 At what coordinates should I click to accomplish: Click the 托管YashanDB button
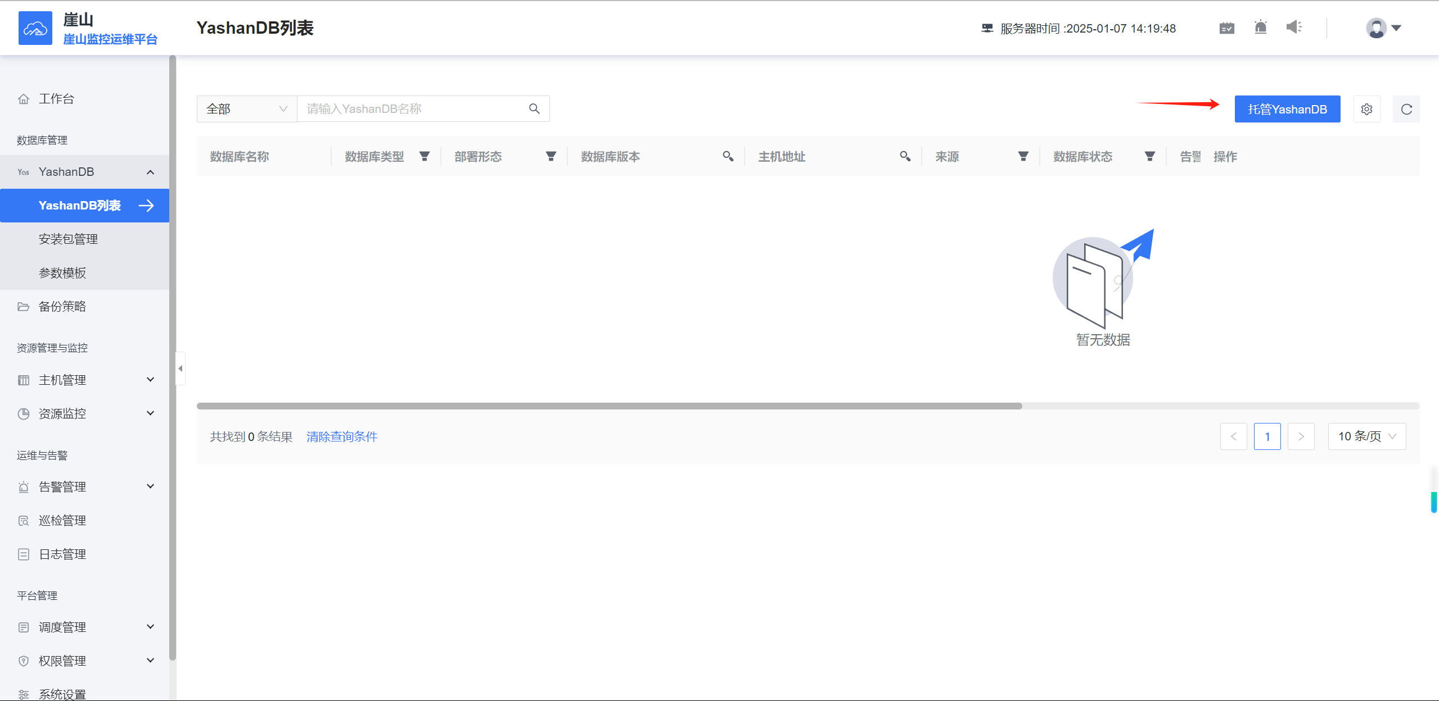[x=1287, y=109]
